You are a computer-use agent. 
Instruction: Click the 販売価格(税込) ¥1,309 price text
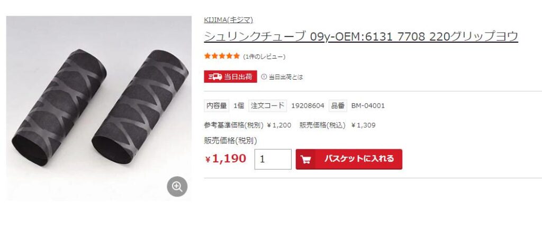(337, 126)
